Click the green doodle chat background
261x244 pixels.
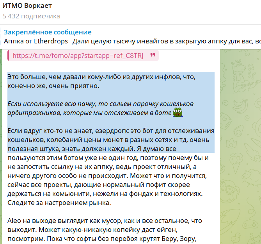click(240, 147)
